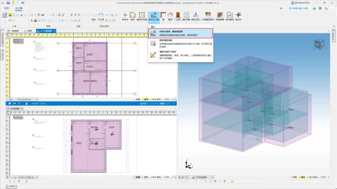Toggle the 给水系统 layer in top editor

pos(155,99)
